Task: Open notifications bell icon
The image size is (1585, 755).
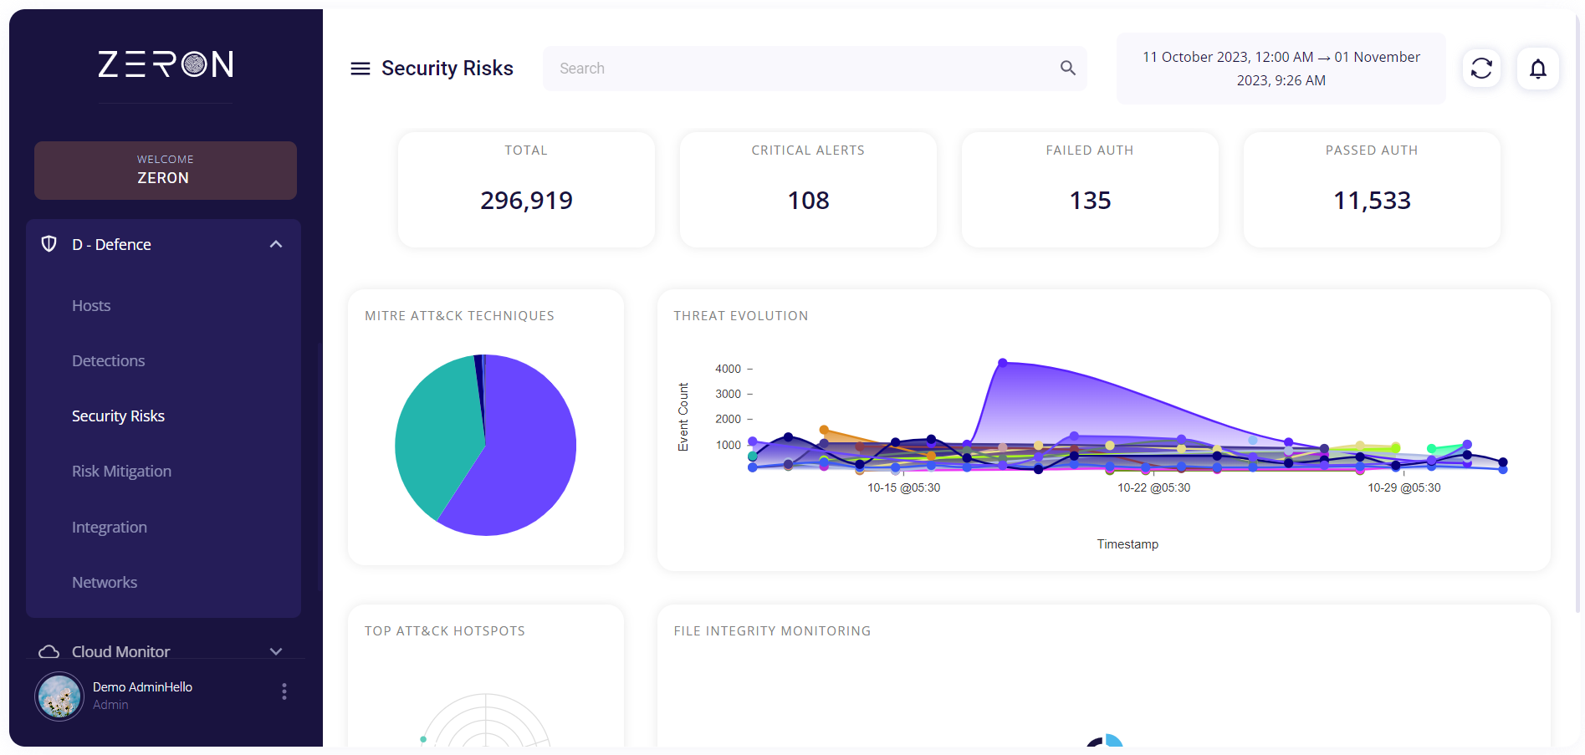Action: coord(1537,69)
